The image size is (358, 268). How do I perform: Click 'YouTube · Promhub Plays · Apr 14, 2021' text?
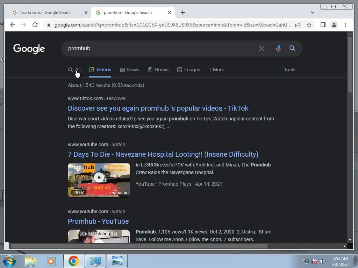pos(179,184)
